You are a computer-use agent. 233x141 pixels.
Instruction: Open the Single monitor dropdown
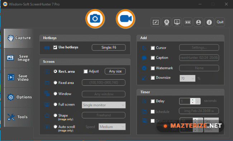(x=104, y=105)
